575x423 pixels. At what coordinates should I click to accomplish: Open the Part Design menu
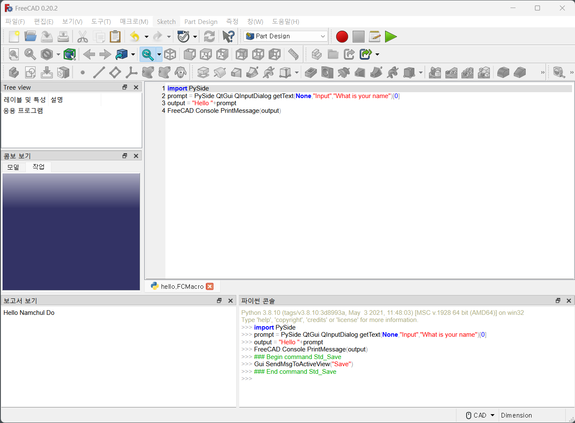[201, 21]
